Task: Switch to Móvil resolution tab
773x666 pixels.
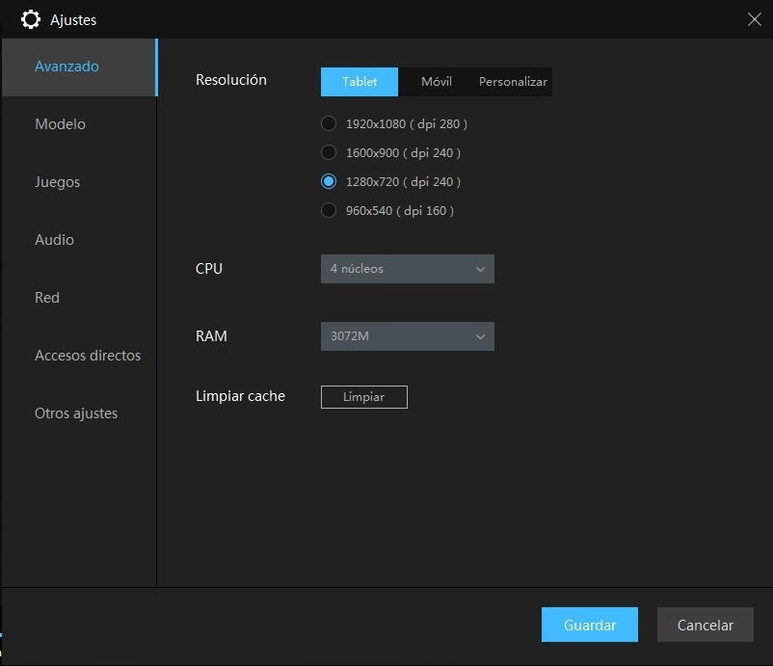Action: (437, 82)
